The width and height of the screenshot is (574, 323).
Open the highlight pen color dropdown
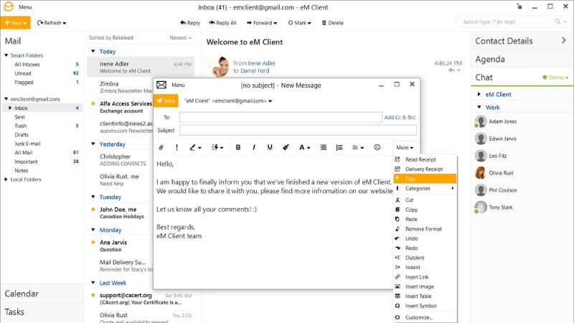pyautogui.click(x=195, y=147)
